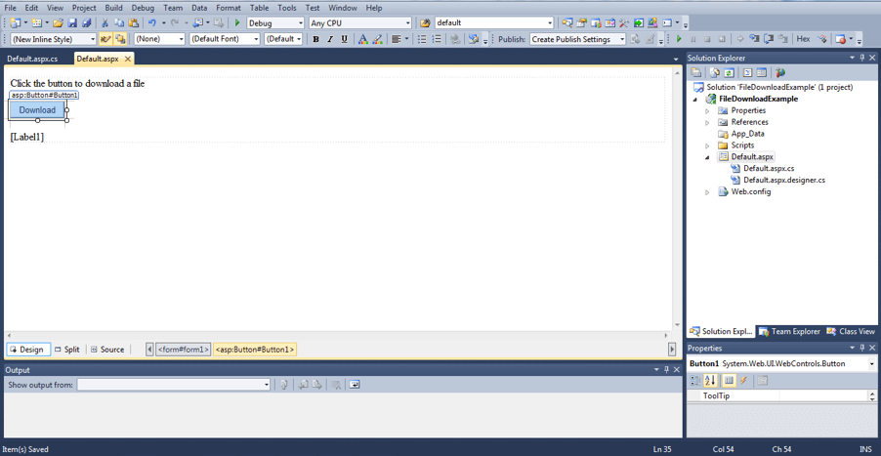Toggle word wrap icon in Output panel

[354, 385]
